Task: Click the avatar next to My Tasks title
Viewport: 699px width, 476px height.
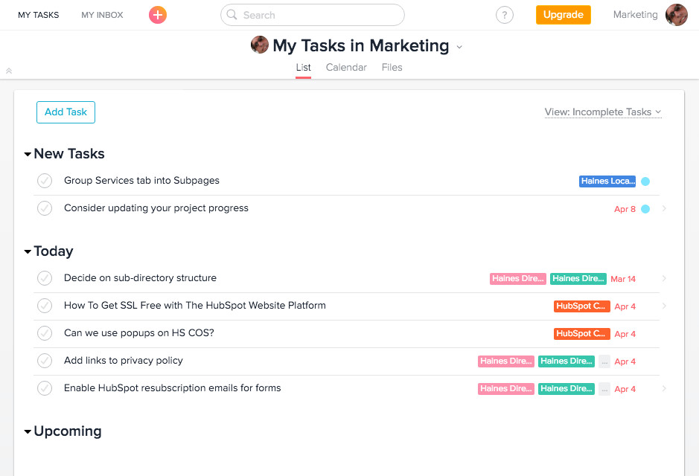Action: click(x=260, y=45)
